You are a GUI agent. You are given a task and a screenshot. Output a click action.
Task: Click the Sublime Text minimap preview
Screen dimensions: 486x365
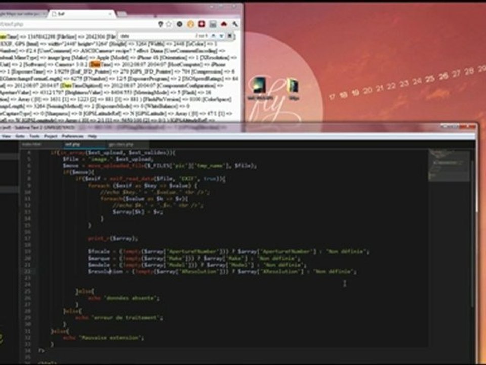click(449, 165)
